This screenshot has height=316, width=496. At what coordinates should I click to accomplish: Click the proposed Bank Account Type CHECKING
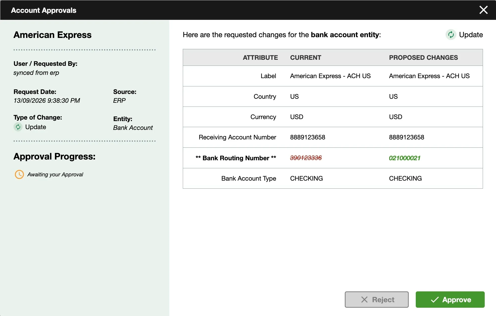pos(405,178)
